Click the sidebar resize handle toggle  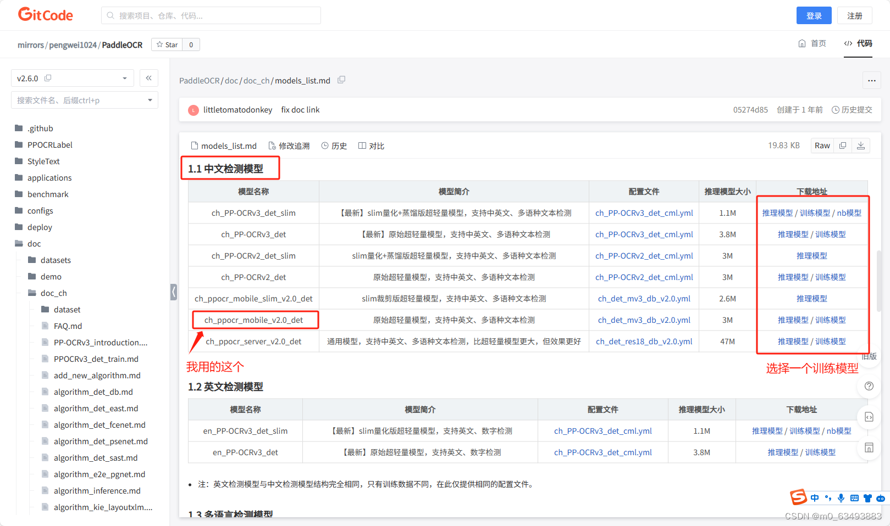click(x=174, y=292)
